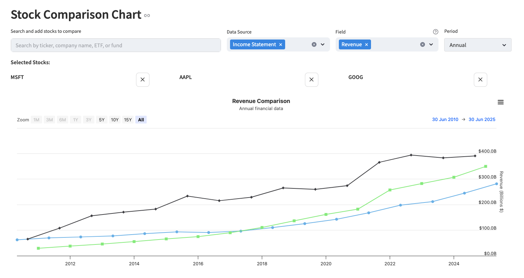Select the 1Y zoom option
The image size is (524, 278).
coord(76,120)
